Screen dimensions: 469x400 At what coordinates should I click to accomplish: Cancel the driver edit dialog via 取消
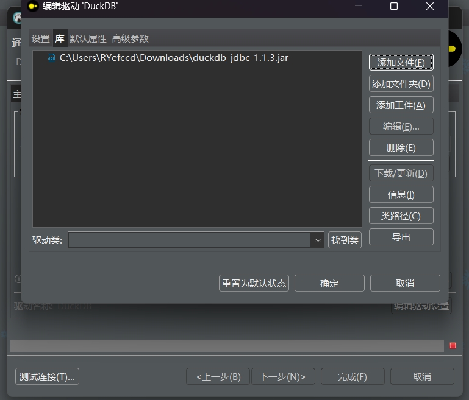[405, 283]
